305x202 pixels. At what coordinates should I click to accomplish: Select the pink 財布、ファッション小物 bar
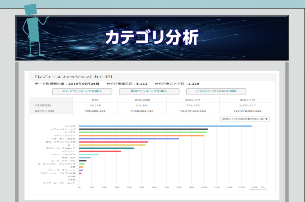[x=113, y=142]
